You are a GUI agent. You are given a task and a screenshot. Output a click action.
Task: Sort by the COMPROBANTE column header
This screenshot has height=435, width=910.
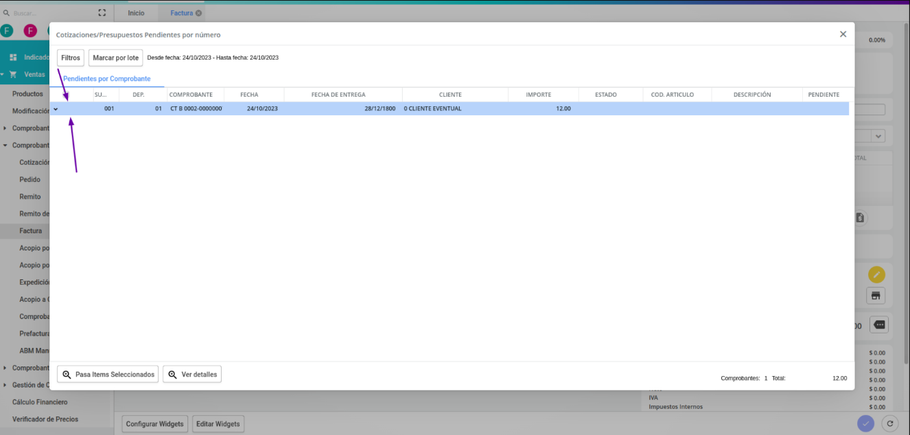pos(191,95)
